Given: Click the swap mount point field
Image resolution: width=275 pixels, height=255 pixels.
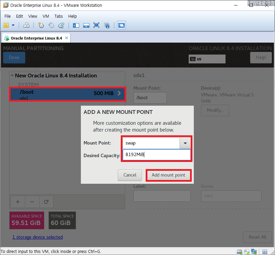Looking at the screenshot, I should [x=151, y=143].
